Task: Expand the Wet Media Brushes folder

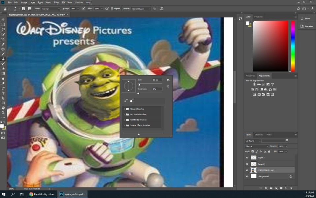Action: point(124,120)
